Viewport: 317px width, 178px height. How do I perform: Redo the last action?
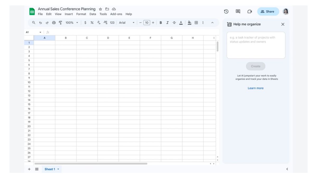point(47,23)
